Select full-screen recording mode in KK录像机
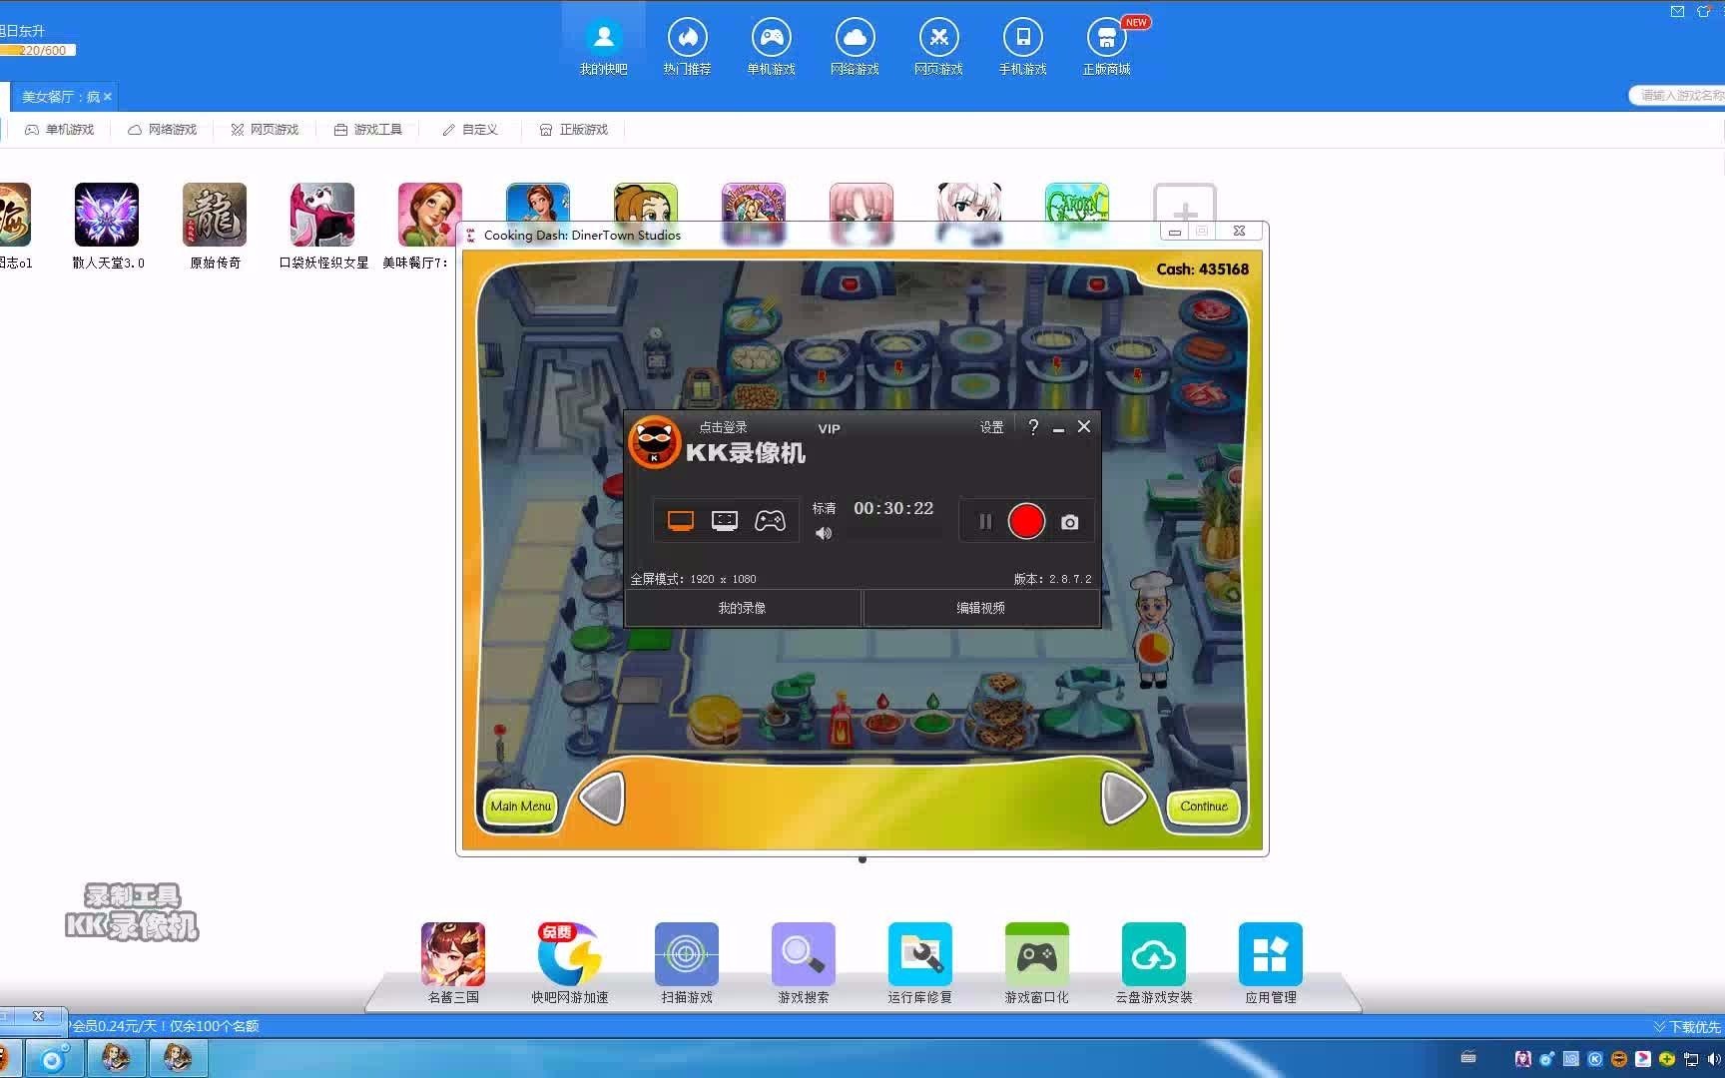1725x1078 pixels. point(681,521)
